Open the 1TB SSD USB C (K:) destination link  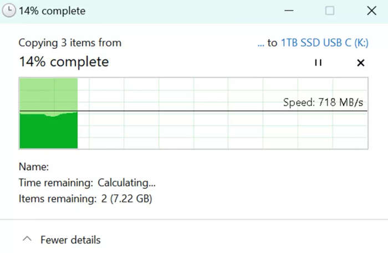325,43
